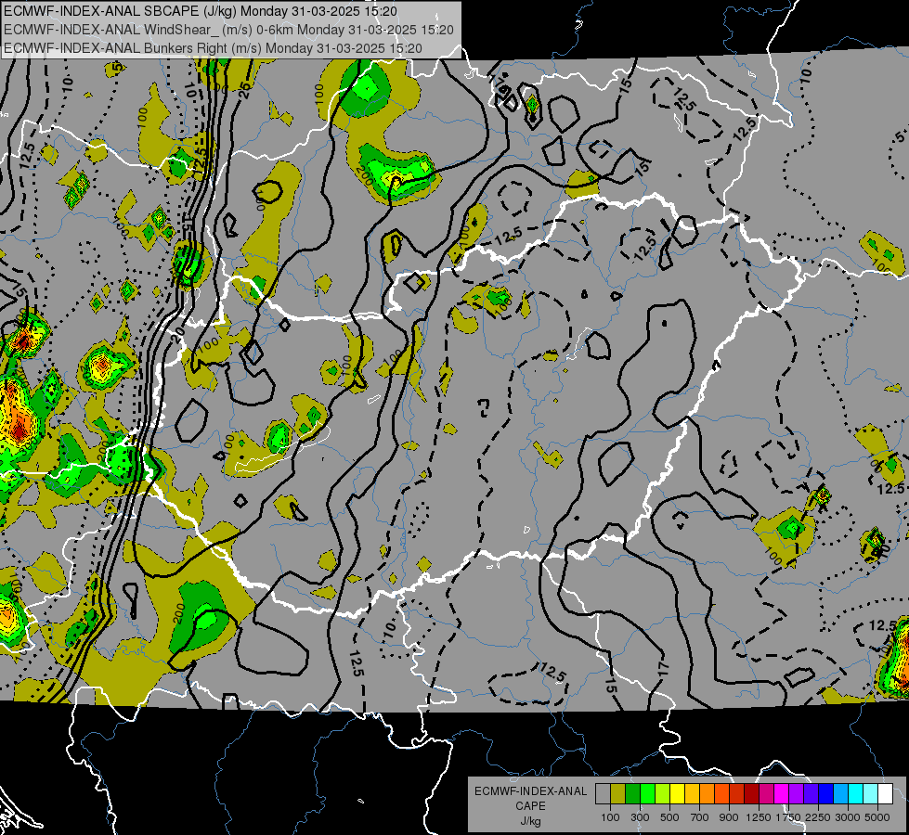The width and height of the screenshot is (909, 835).
Task: Select the bright green swatch right of 300
Action: tap(647, 793)
